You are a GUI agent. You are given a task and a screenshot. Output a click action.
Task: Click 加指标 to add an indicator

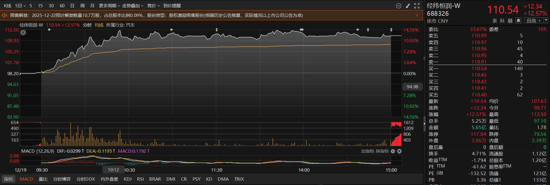[368, 151]
